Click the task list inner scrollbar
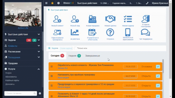This screenshot has width=175, height=98. pyautogui.click(x=163, y=66)
